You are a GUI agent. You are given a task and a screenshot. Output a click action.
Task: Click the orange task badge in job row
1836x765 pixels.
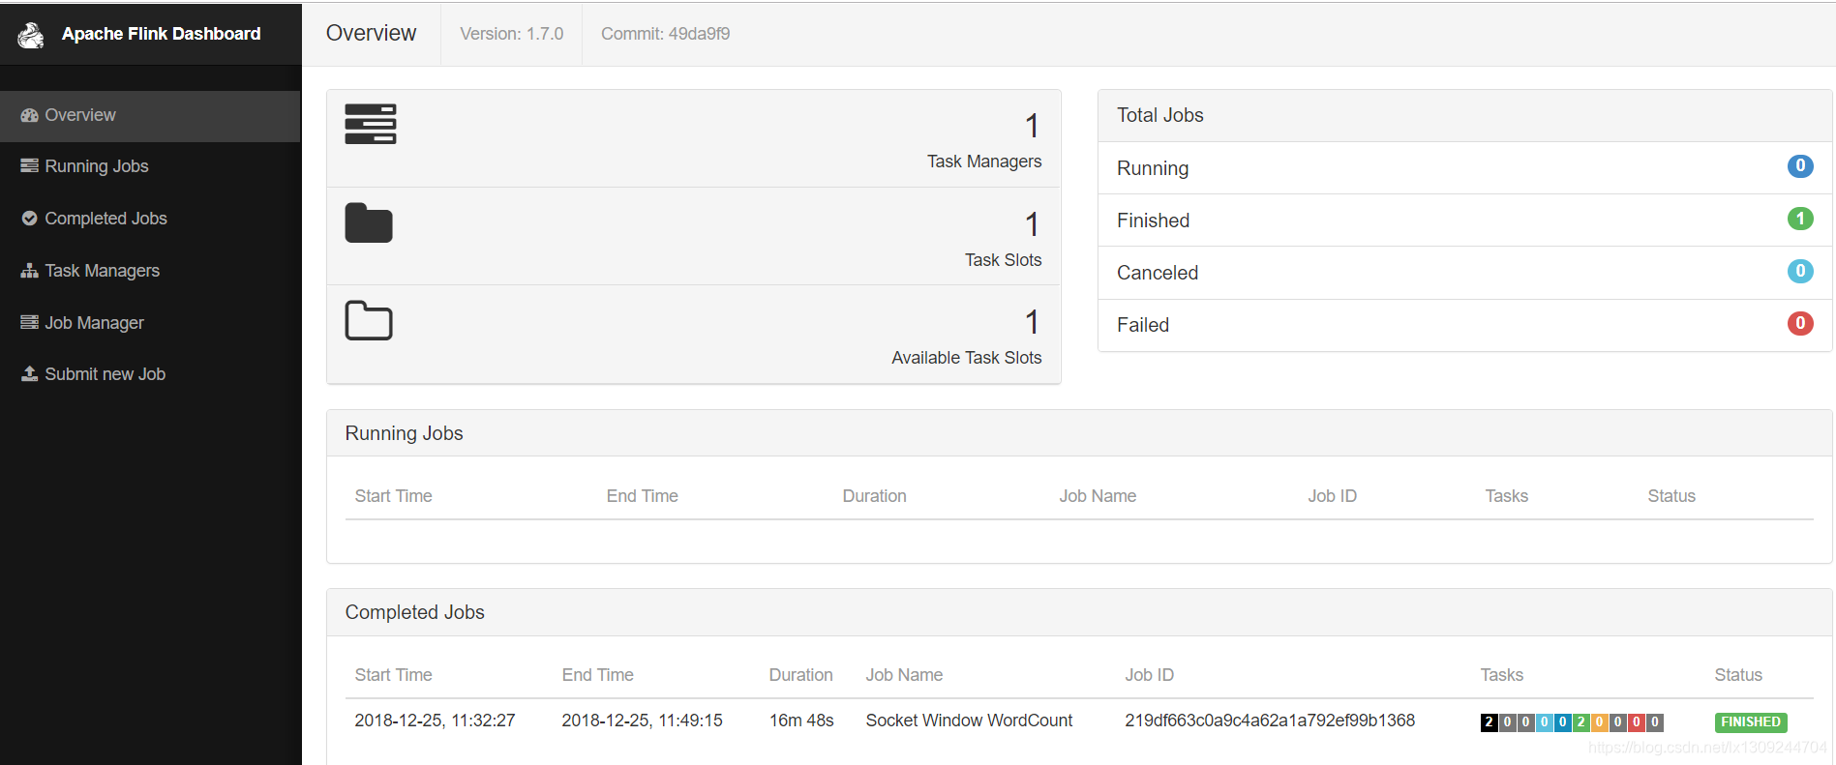pyautogui.click(x=1600, y=722)
